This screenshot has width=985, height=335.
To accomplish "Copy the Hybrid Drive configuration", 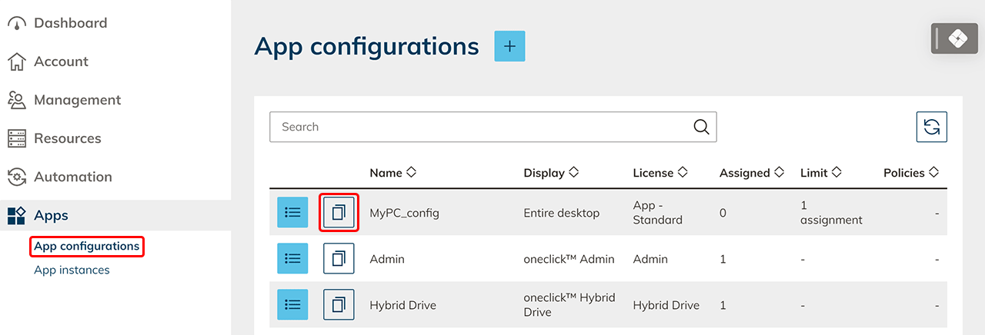I will [339, 305].
